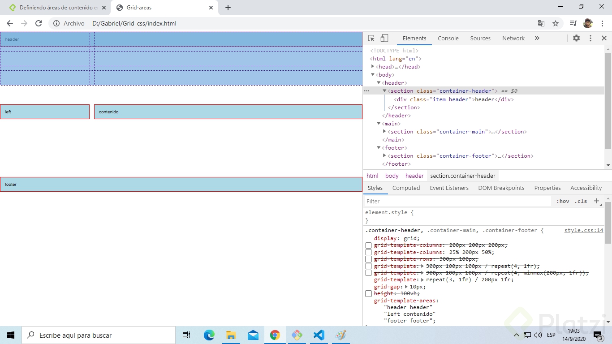Open the Computed styles tab
Image resolution: width=612 pixels, height=344 pixels.
pyautogui.click(x=406, y=188)
